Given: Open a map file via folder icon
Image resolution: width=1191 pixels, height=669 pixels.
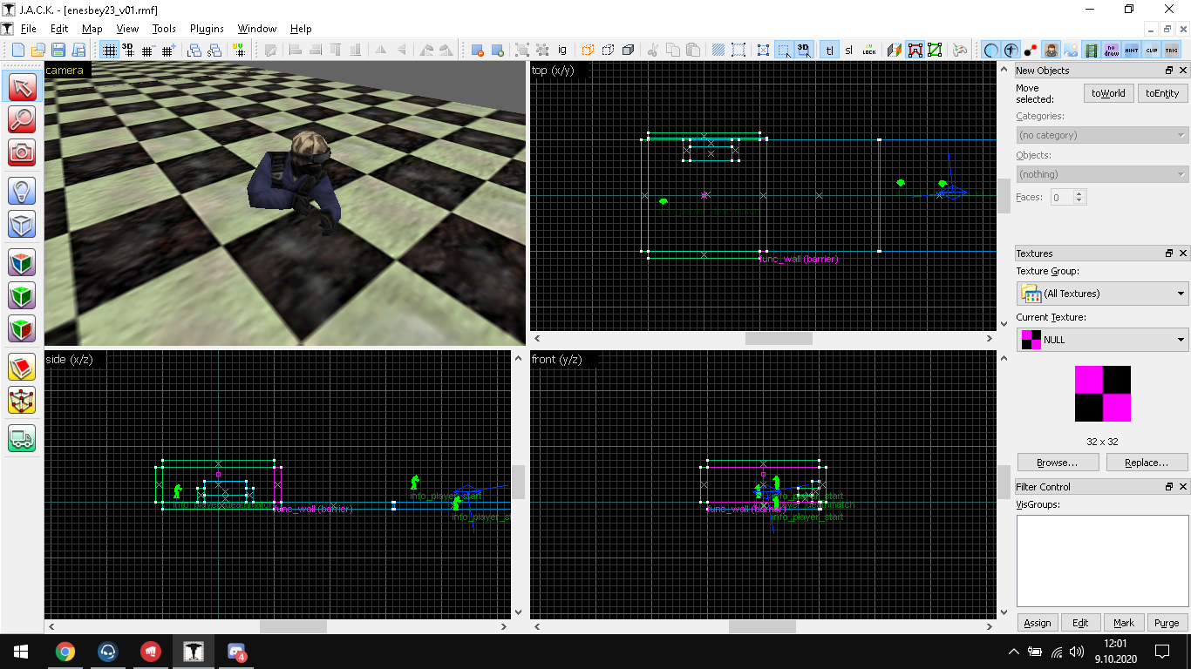Looking at the screenshot, I should click(38, 50).
